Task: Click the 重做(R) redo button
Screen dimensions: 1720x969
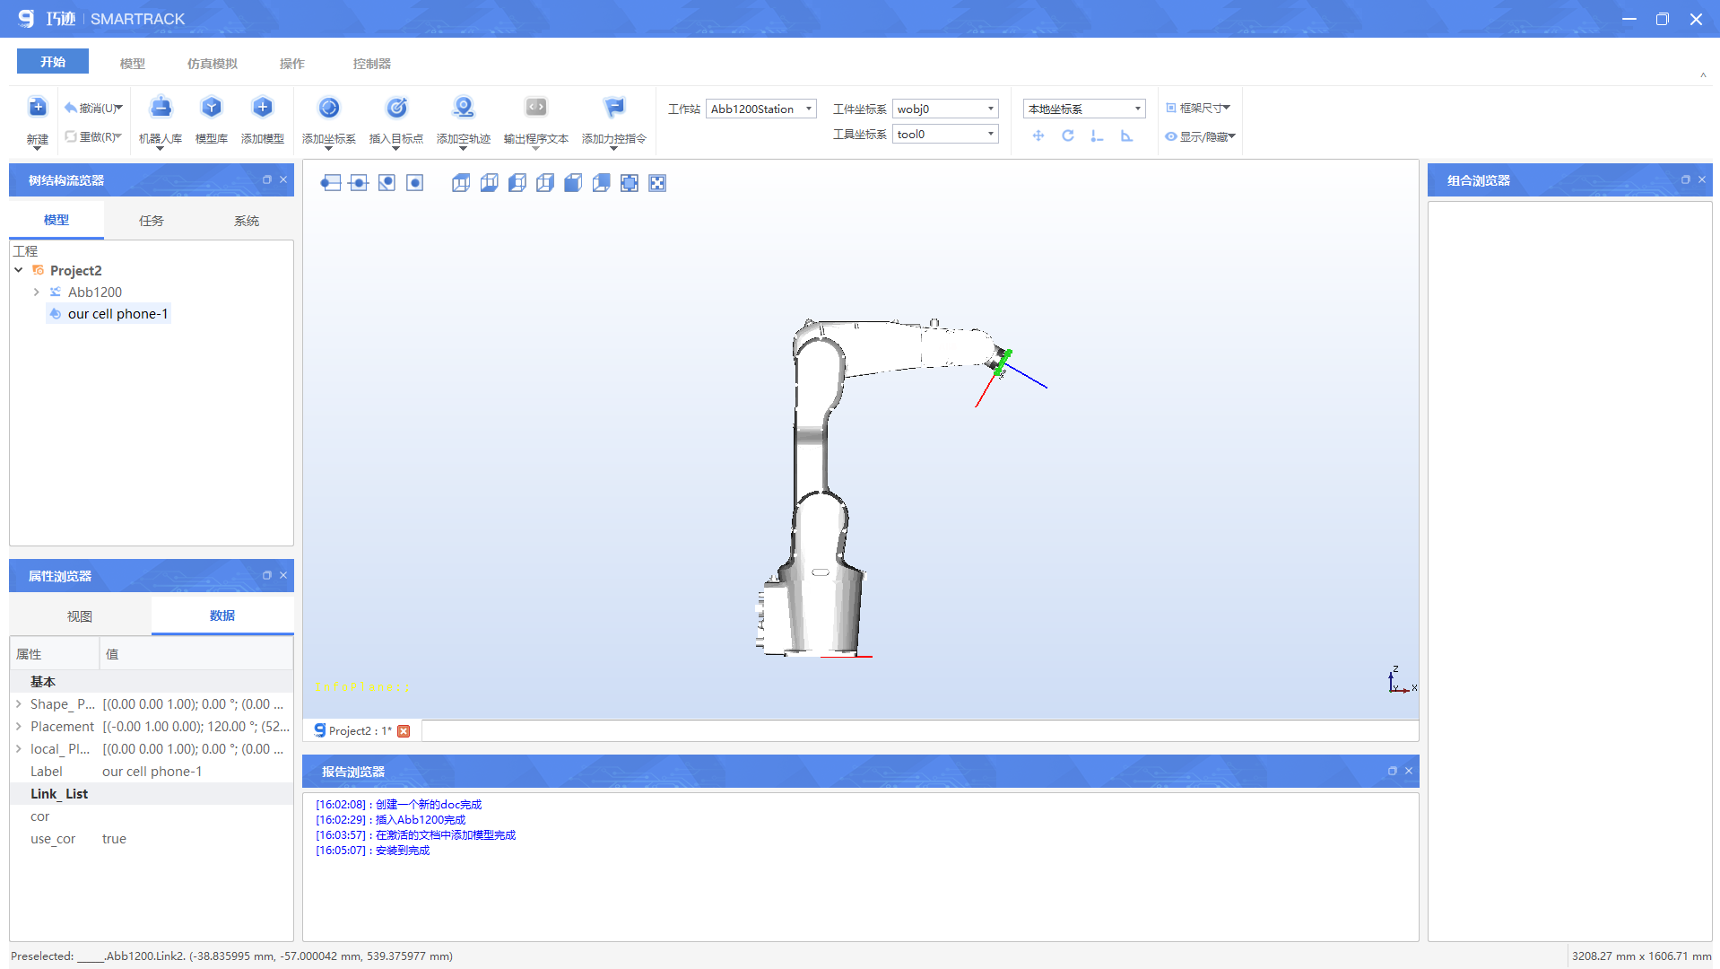Action: (93, 137)
